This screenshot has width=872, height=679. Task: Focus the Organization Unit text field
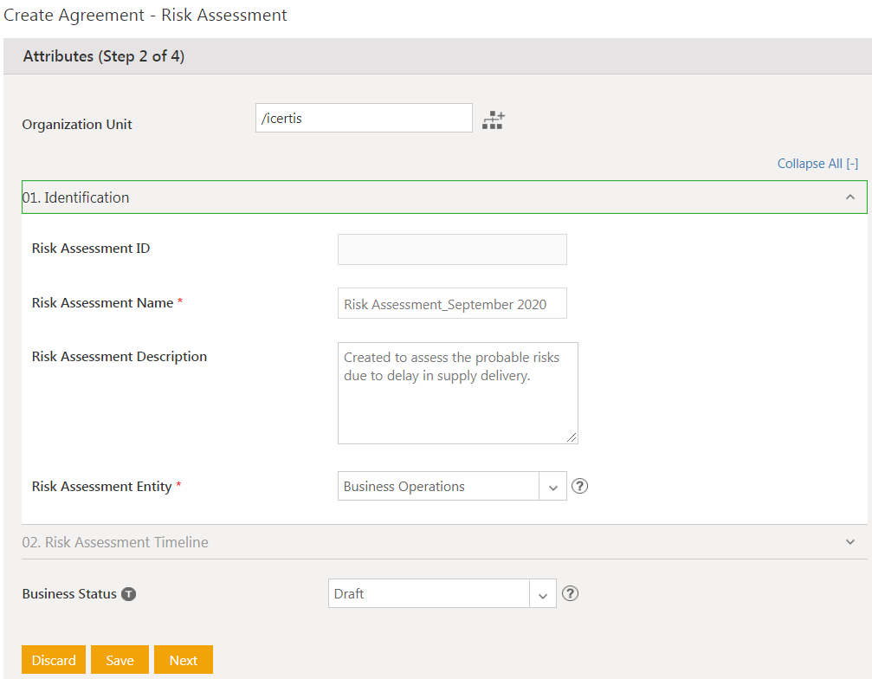point(364,119)
